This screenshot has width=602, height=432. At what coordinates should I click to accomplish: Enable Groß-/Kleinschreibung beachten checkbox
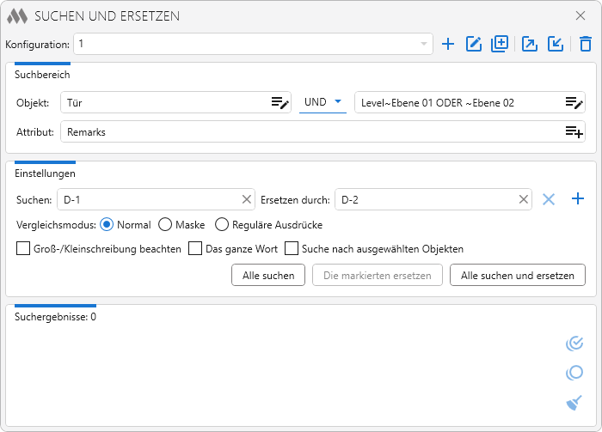point(23,249)
